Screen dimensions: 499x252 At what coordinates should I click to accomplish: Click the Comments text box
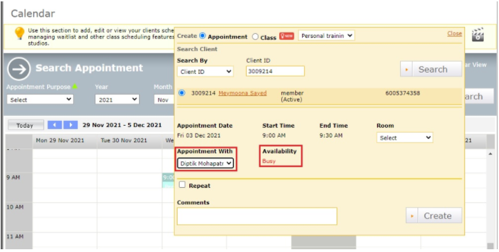pyautogui.click(x=257, y=216)
